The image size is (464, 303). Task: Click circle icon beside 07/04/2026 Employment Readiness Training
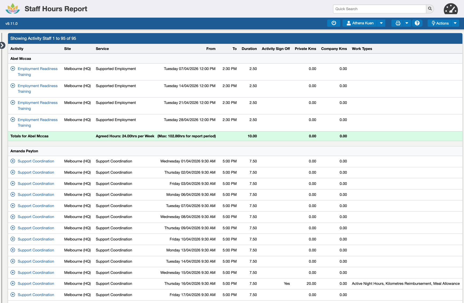[13, 69]
